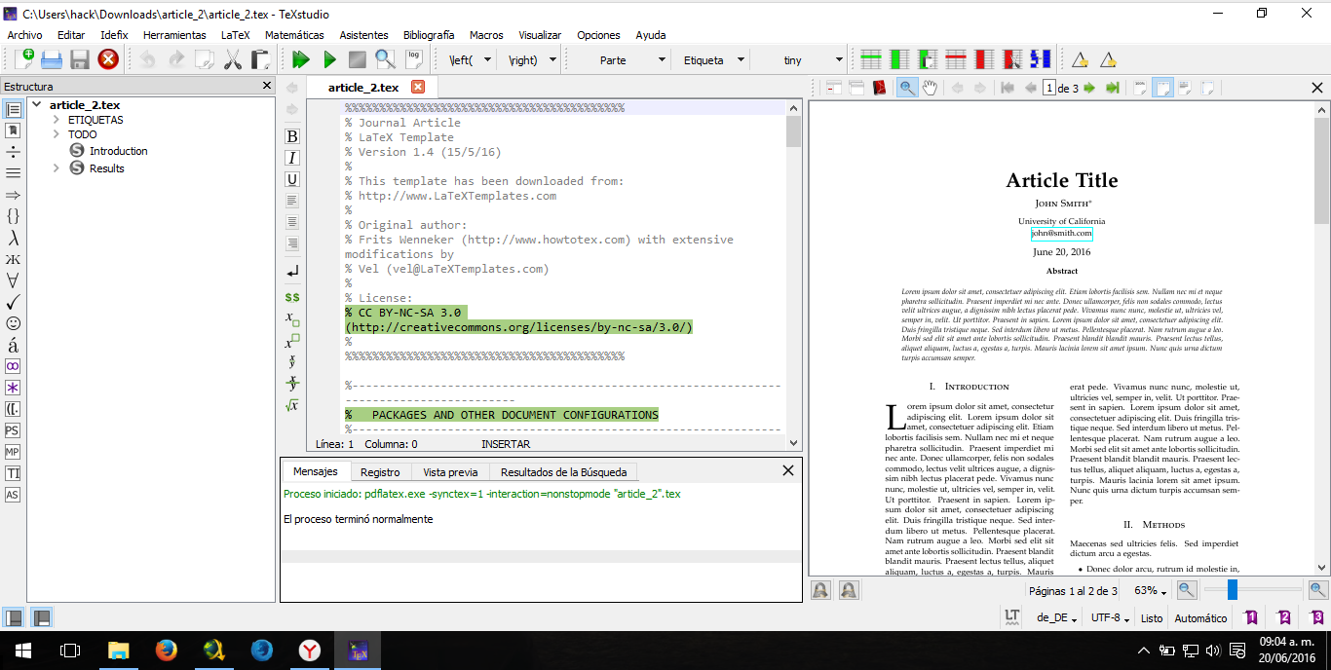
Task: Select the hand scroll tool in the PDF viewer
Action: point(930,88)
